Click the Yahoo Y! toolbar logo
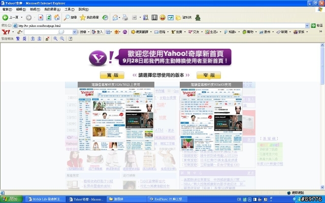This screenshot has height=203, width=325. click(x=6, y=32)
